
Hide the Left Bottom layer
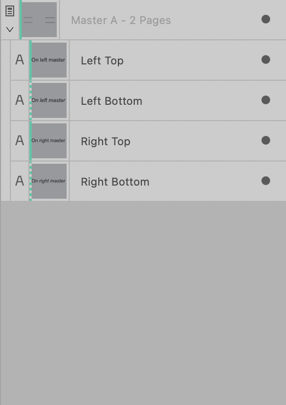click(x=266, y=100)
